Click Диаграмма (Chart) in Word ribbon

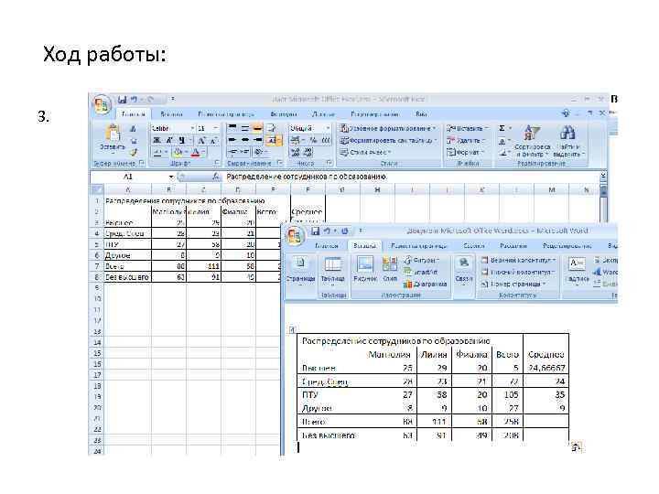point(425,284)
